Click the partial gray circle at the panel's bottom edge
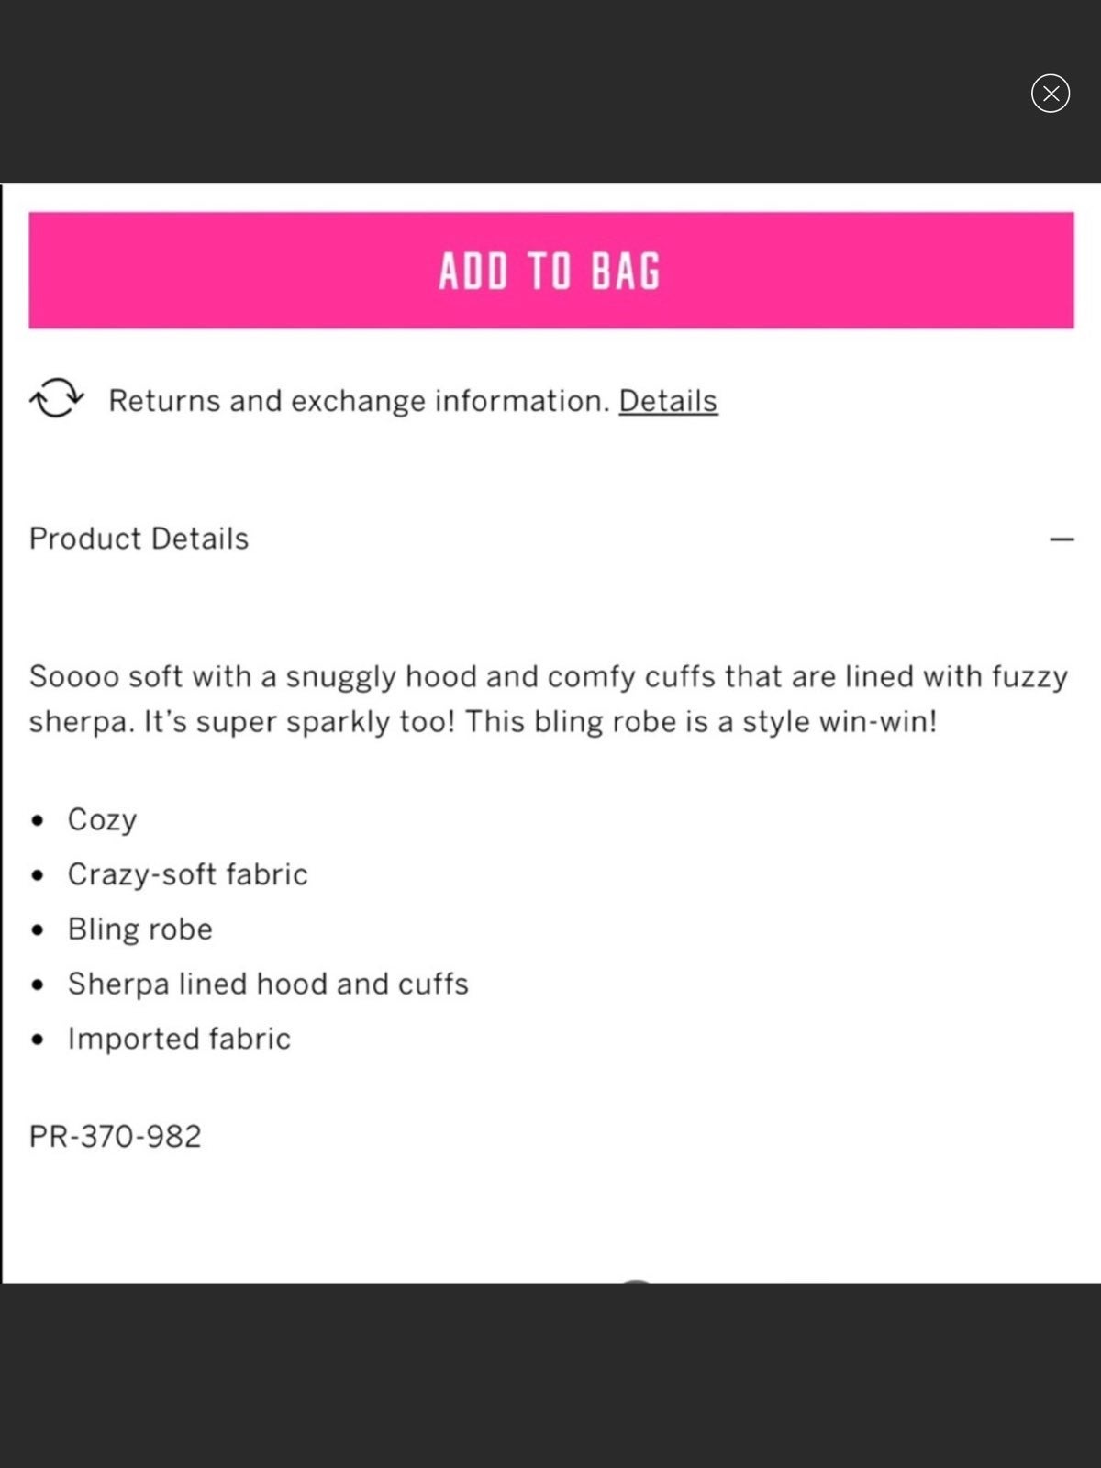The height and width of the screenshot is (1468, 1101). [636, 1279]
